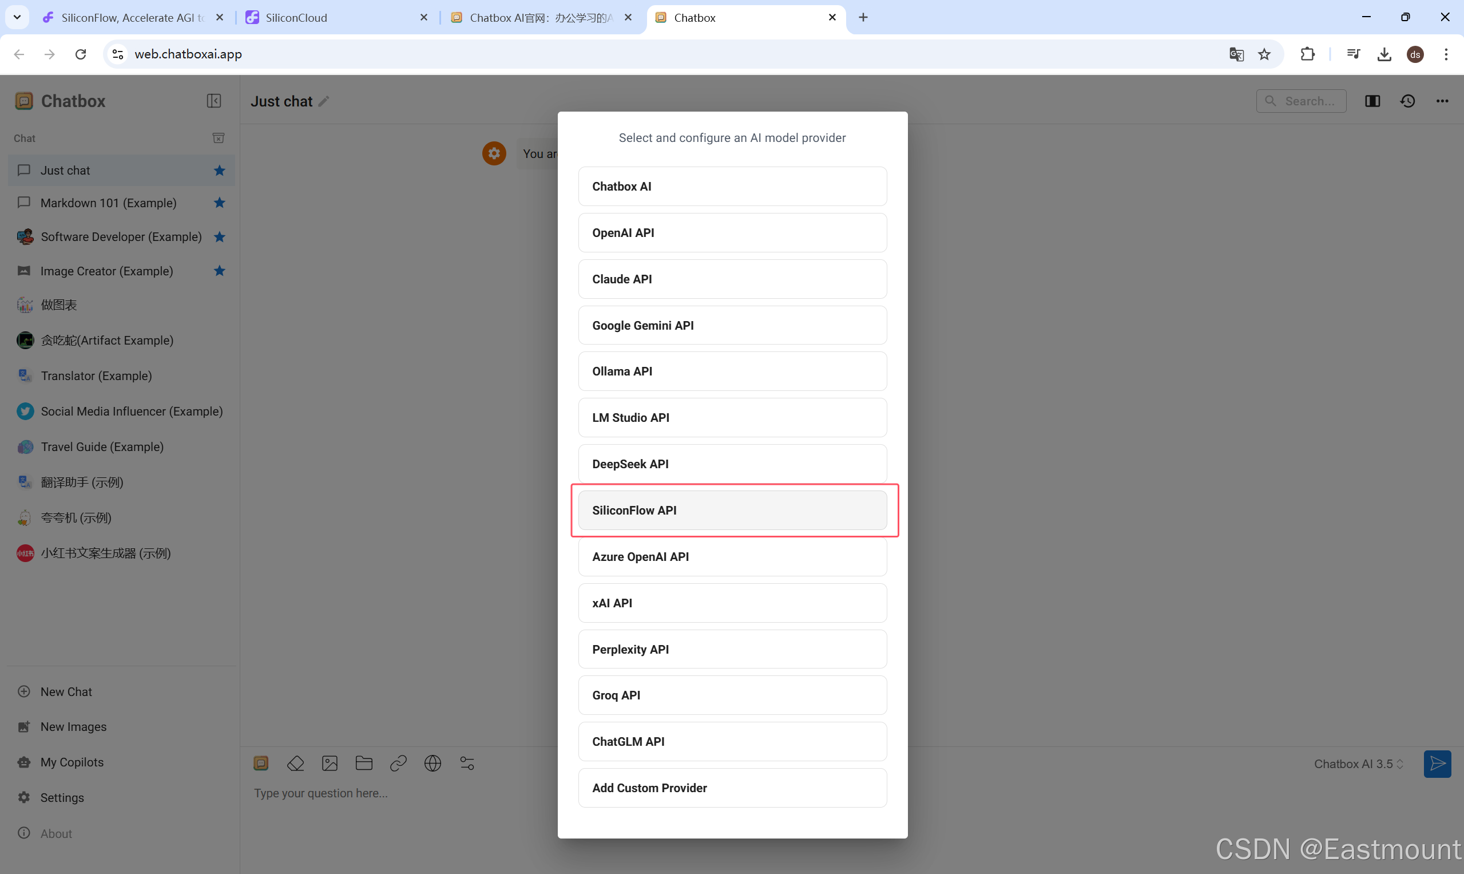Screen dimensions: 1464x874
Task: Toggle star on Image Creator (Example)
Action: [220, 271]
